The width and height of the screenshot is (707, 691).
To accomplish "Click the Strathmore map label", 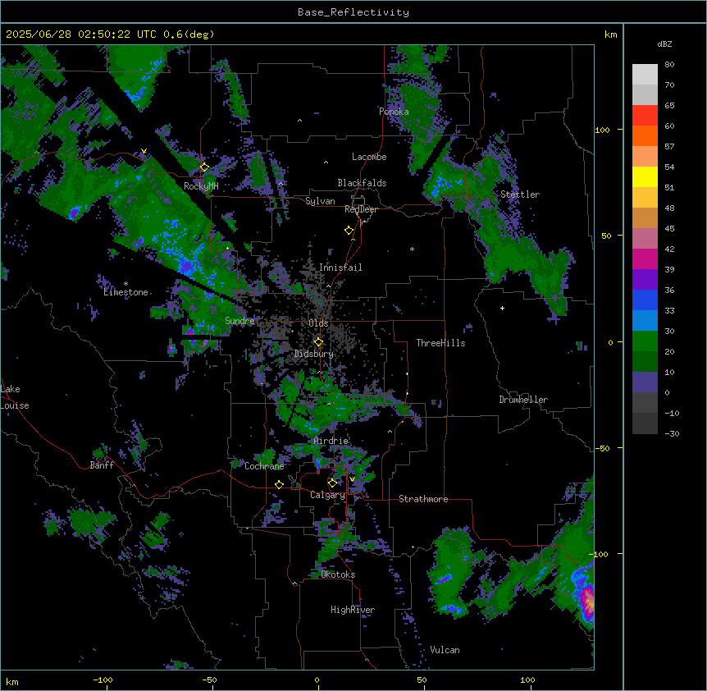I will (x=423, y=499).
